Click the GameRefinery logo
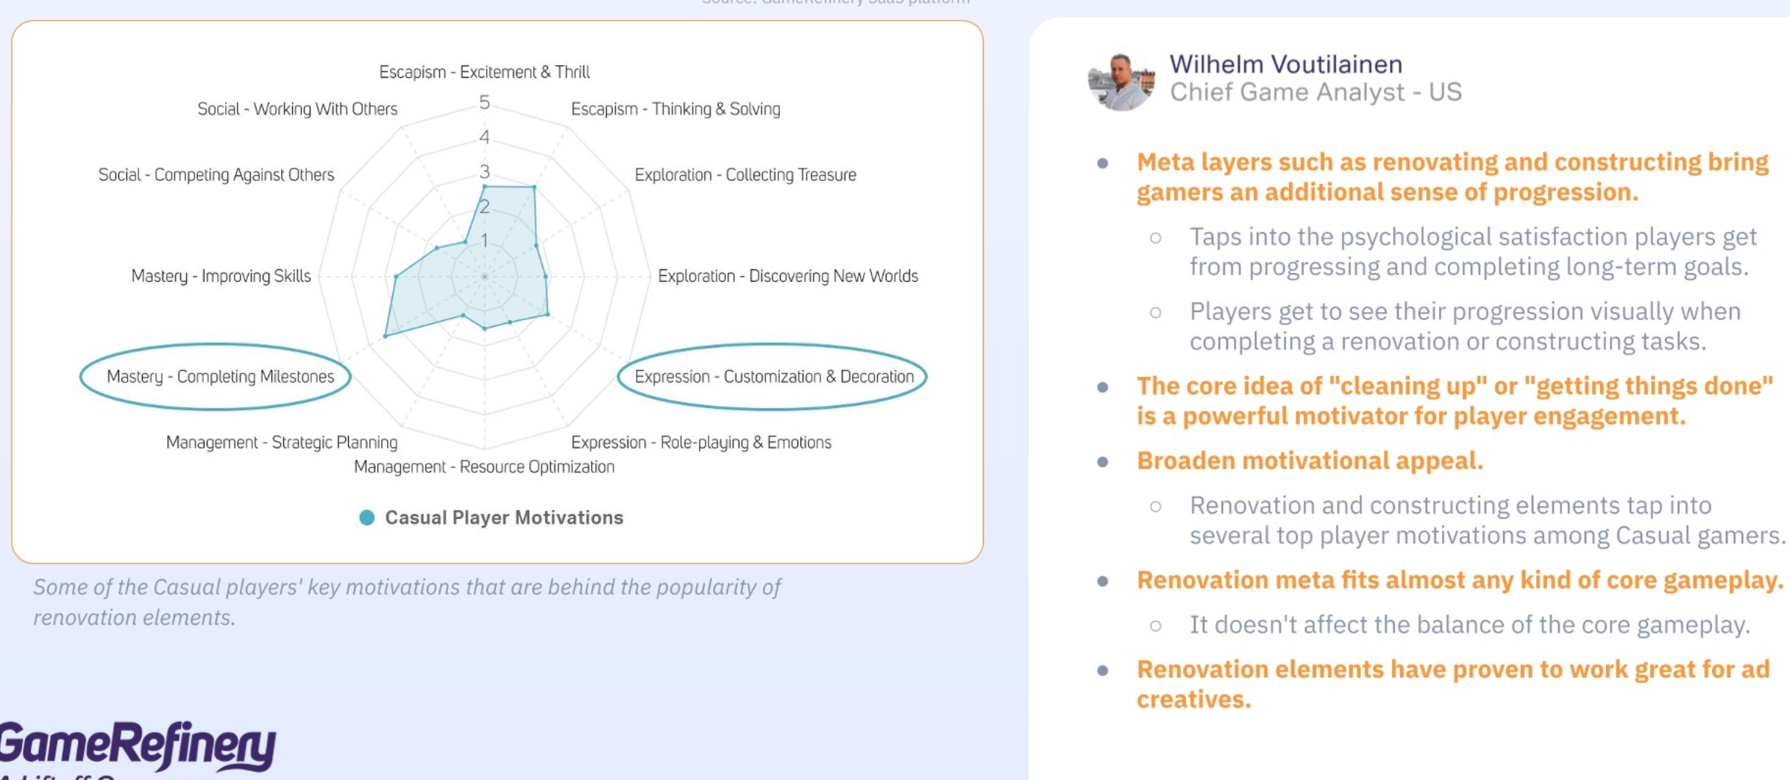 (138, 745)
